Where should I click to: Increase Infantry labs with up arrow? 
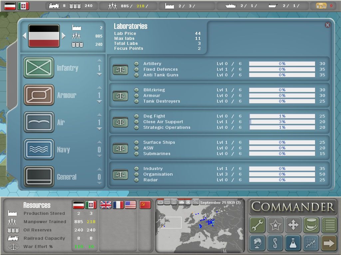(99, 60)
